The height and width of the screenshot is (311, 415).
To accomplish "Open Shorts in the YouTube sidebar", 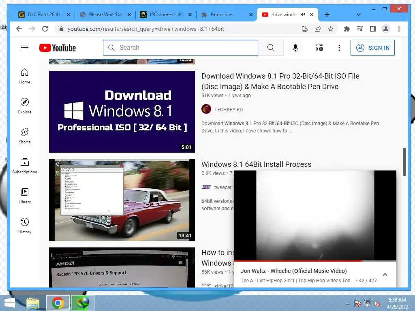I will point(25,136).
